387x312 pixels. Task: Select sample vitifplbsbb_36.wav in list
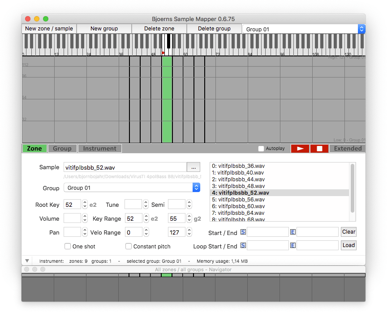point(279,166)
